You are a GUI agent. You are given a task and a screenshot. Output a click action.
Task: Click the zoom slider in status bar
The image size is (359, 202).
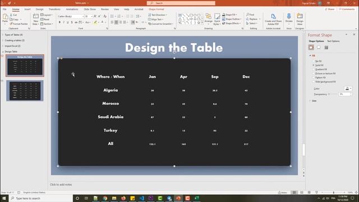(333, 192)
